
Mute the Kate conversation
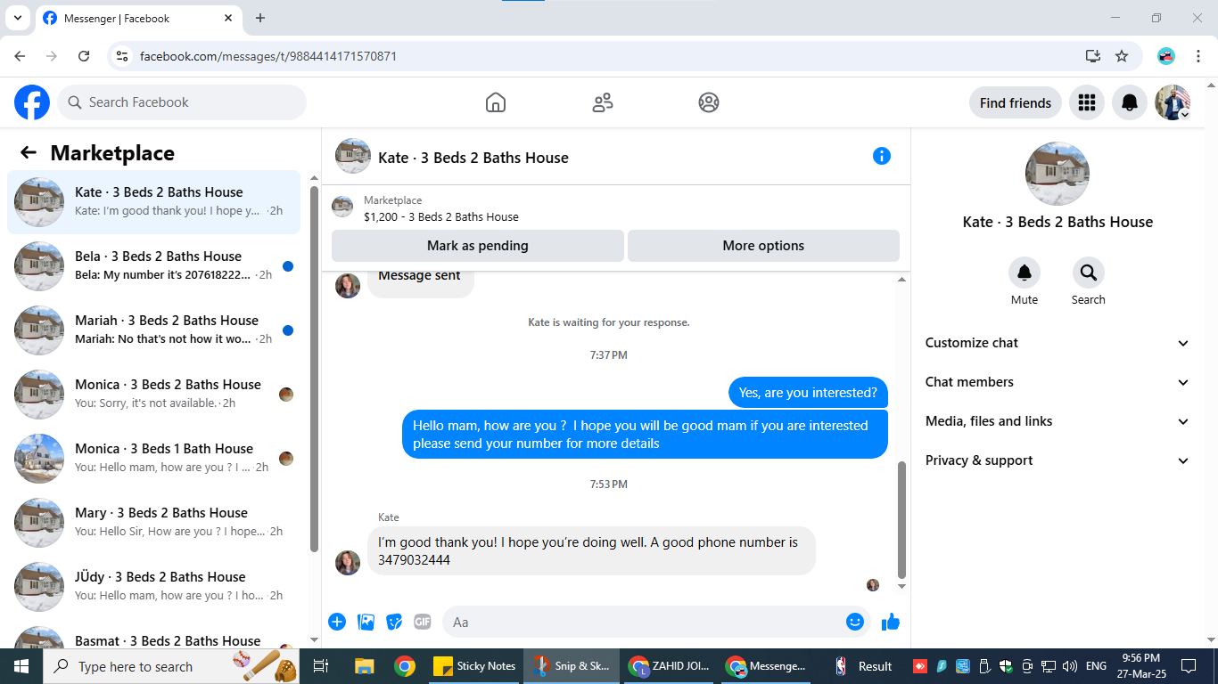[x=1025, y=273]
